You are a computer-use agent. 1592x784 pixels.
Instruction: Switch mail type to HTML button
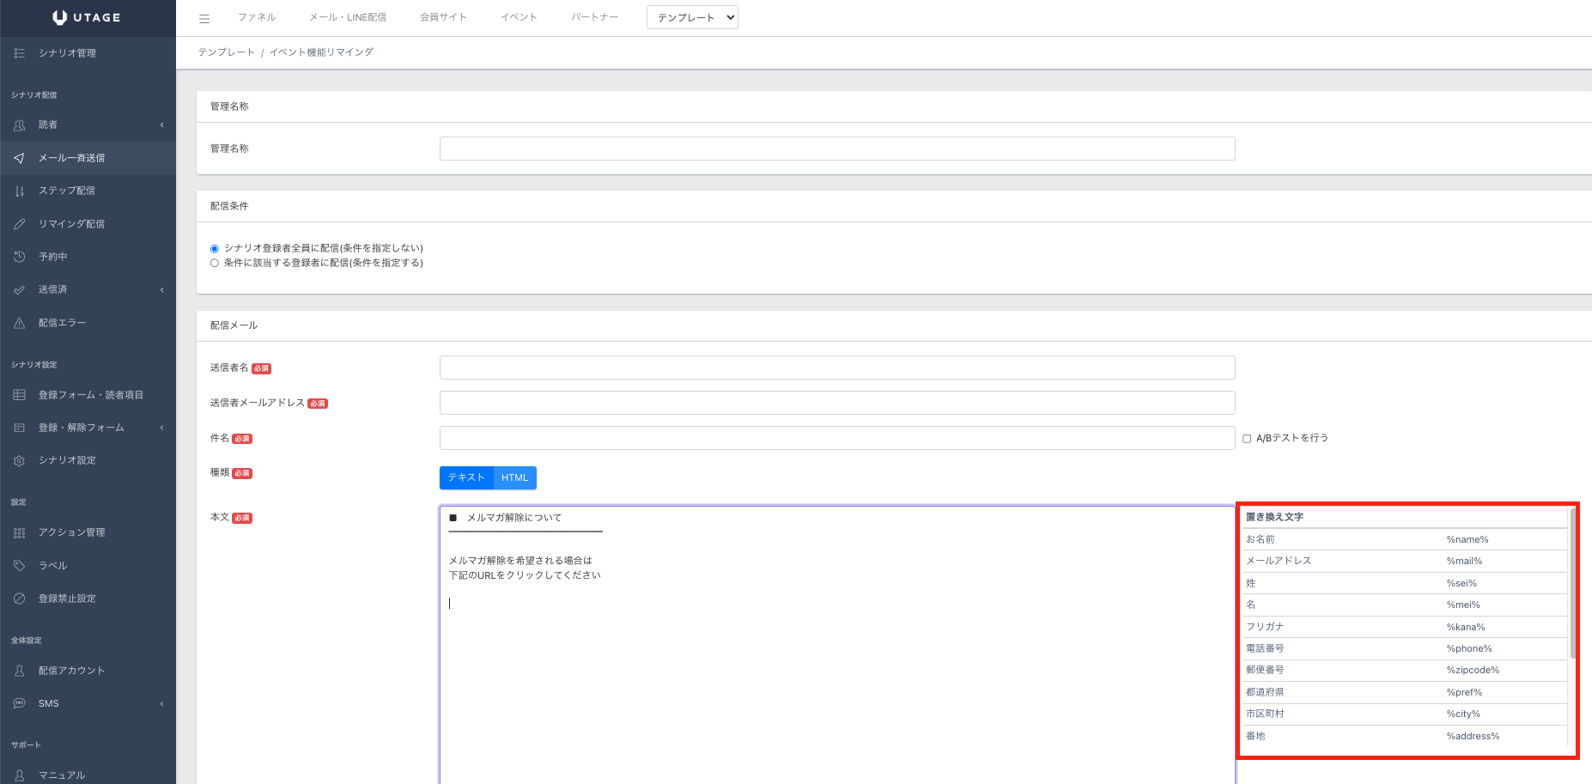coord(514,477)
